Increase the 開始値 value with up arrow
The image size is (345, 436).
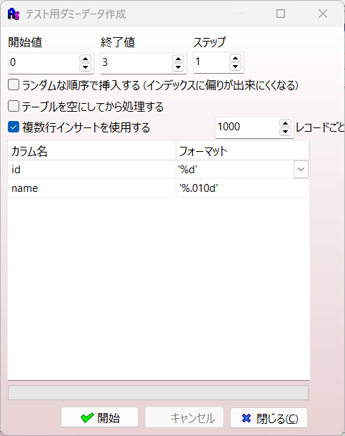tap(86, 59)
